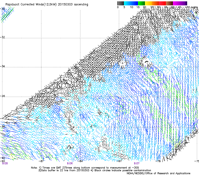Click the -38 latitude label
Screen dimensions: 199x175
2,127
